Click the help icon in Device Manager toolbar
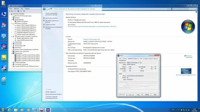The width and height of the screenshot is (200, 112). 18,11
